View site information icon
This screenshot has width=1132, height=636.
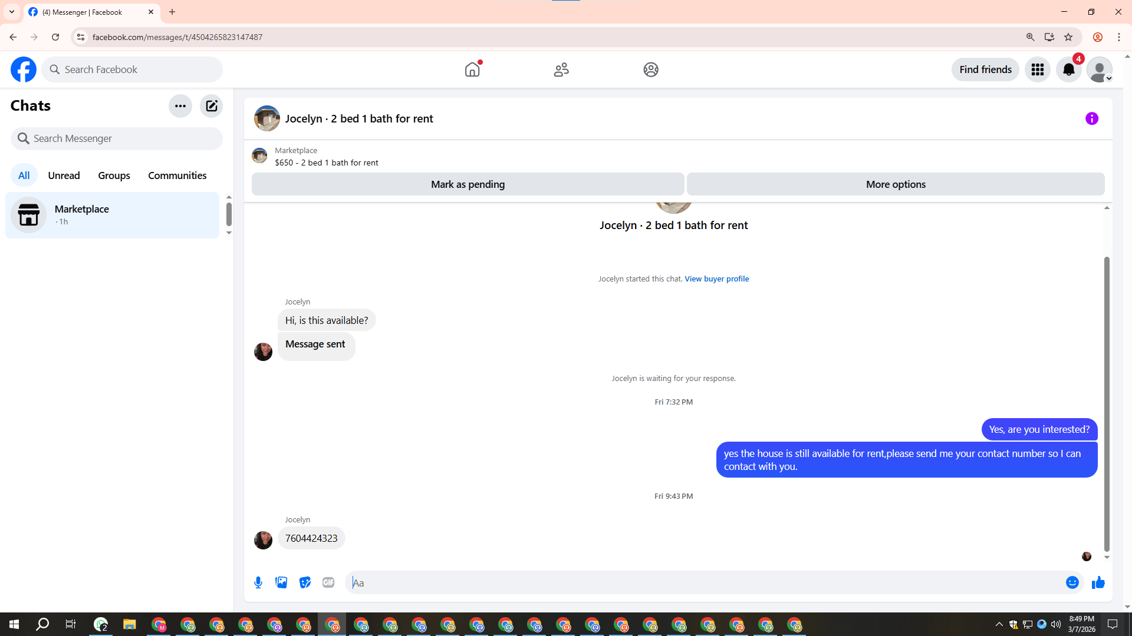click(x=81, y=37)
